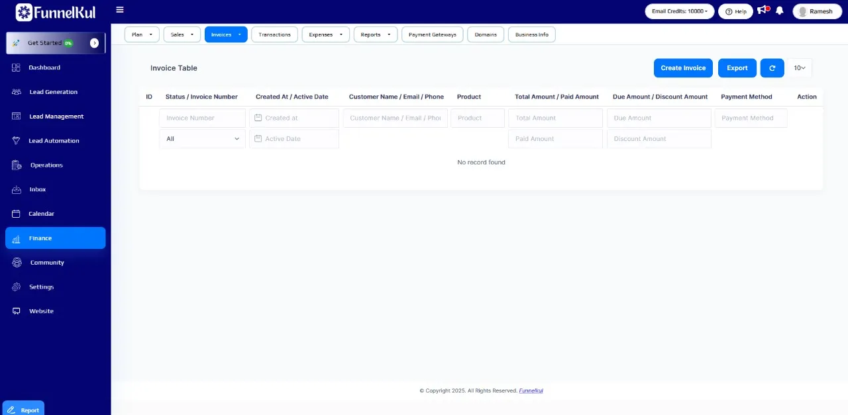Expand the Reports dropdown tab
Screen dimensions: 848x415
[375, 34]
